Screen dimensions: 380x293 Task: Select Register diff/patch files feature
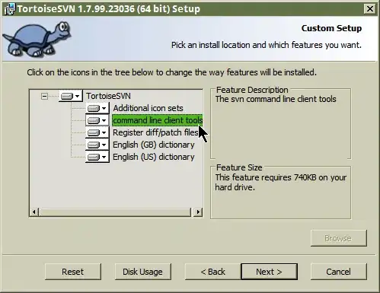155,132
